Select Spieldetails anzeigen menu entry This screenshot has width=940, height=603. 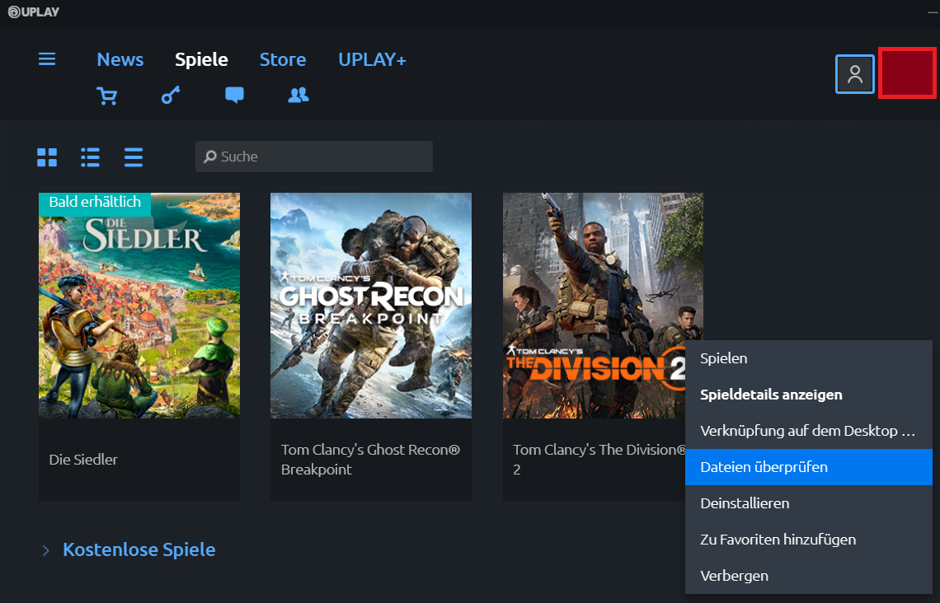click(809, 395)
